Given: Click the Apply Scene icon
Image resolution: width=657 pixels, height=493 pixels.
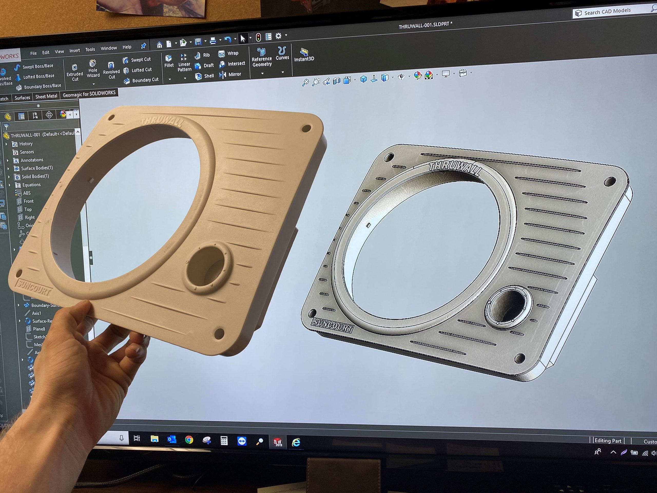Looking at the screenshot, I should tap(429, 75).
